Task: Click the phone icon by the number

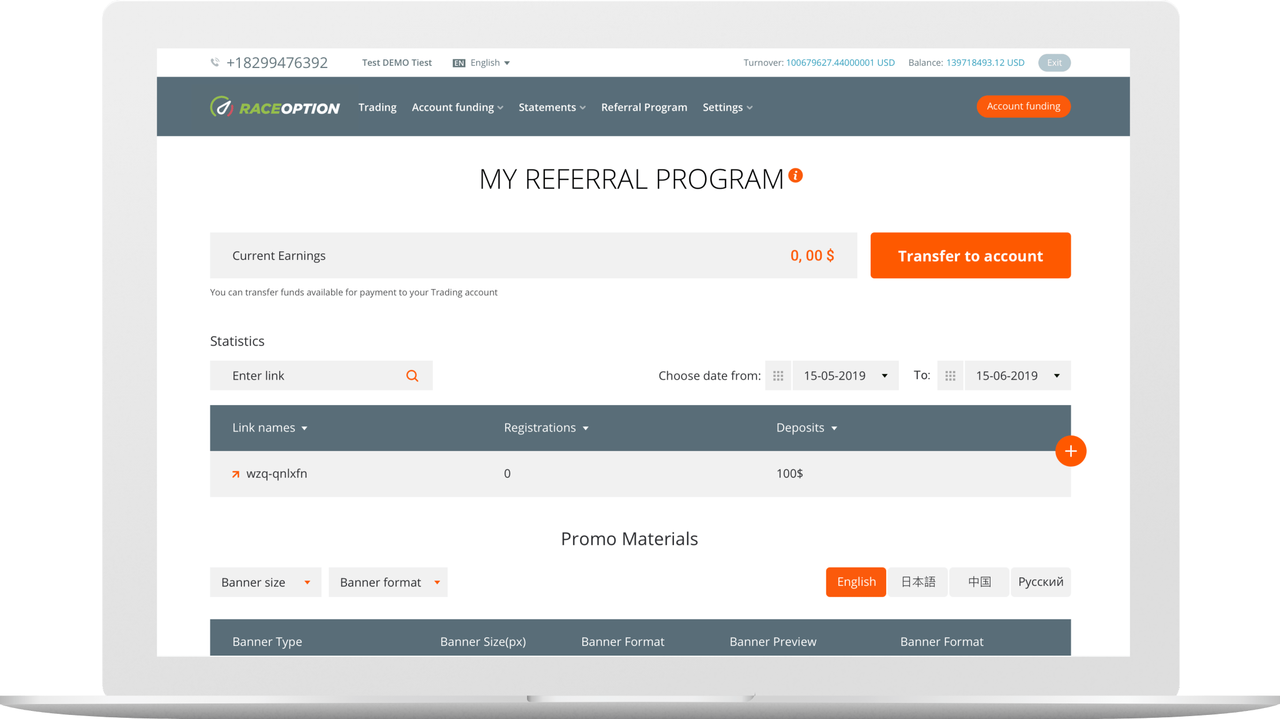Action: 215,62
